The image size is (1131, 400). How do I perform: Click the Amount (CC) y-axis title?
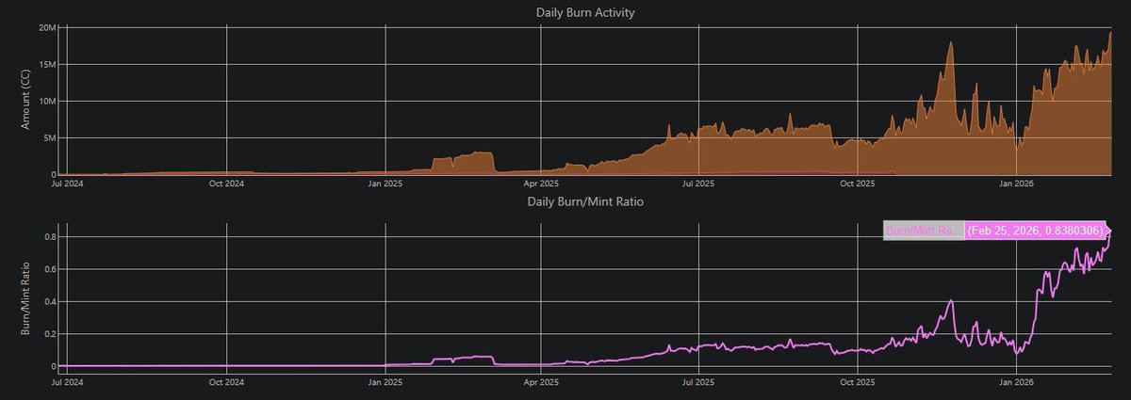coord(25,100)
